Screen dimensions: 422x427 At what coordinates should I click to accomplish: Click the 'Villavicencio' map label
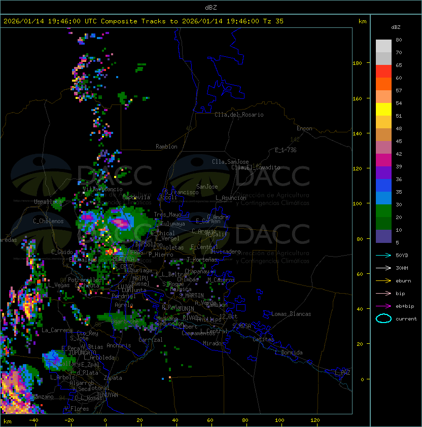coord(102,189)
